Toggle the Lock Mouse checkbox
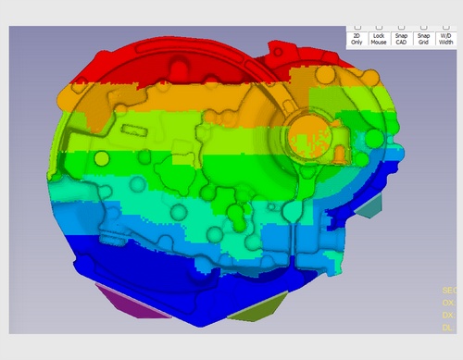This screenshot has height=360, width=463. 380,28
